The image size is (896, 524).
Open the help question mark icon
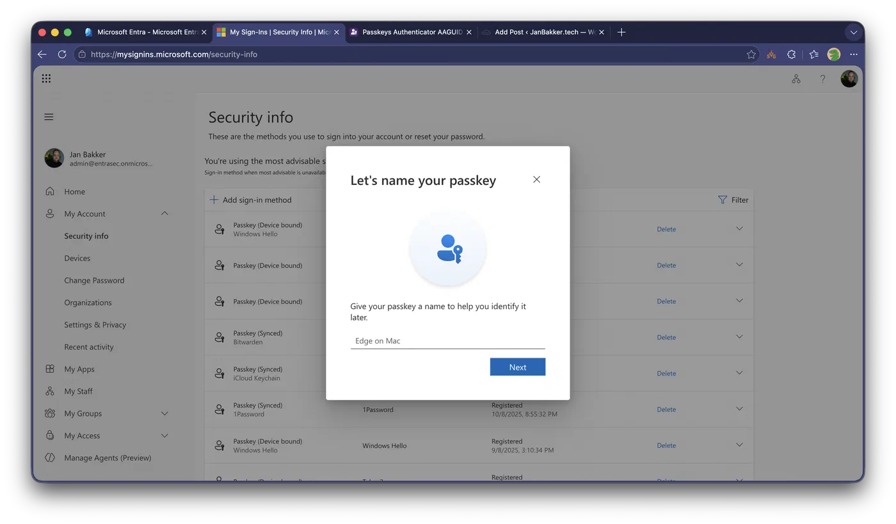pos(823,79)
